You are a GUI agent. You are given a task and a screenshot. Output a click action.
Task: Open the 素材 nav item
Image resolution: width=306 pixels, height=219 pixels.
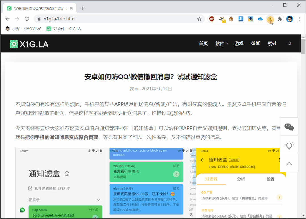(x=272, y=44)
